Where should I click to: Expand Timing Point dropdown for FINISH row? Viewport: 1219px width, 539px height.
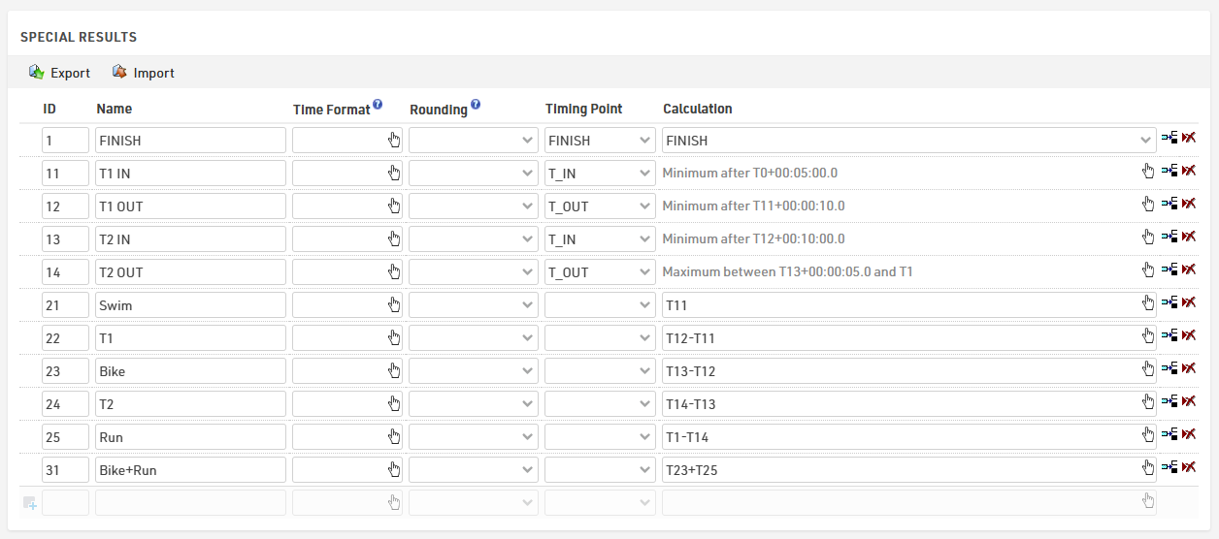point(600,140)
